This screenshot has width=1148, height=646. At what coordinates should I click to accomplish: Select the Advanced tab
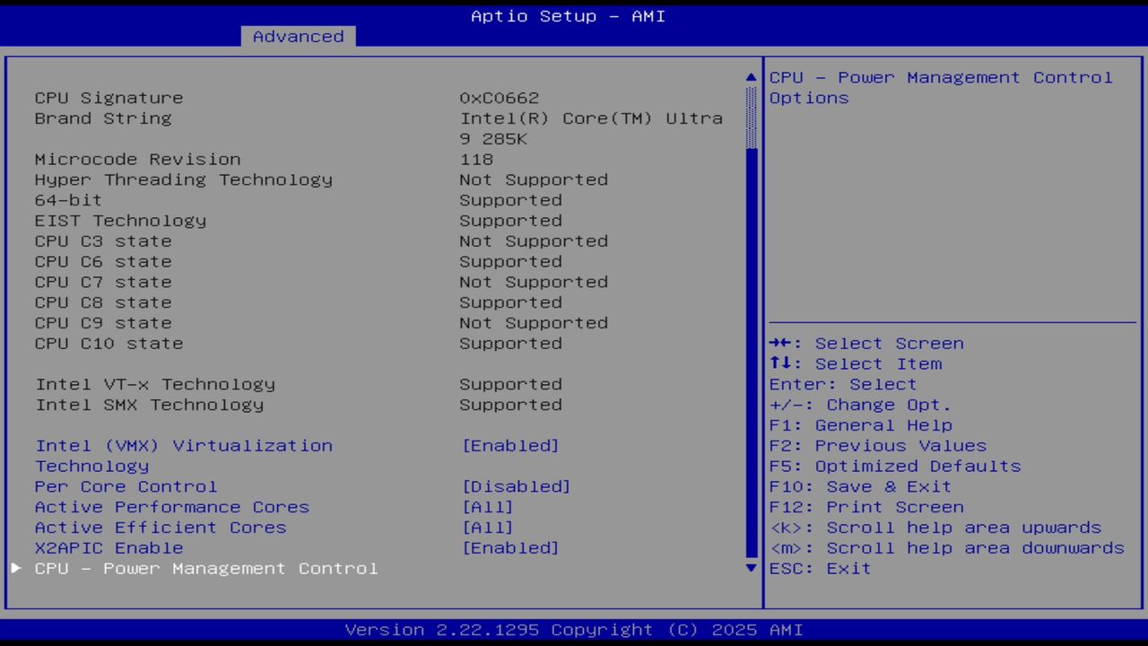298,36
